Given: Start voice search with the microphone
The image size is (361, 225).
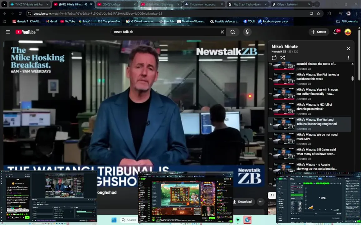Looking at the screenshot, I should (x=247, y=32).
